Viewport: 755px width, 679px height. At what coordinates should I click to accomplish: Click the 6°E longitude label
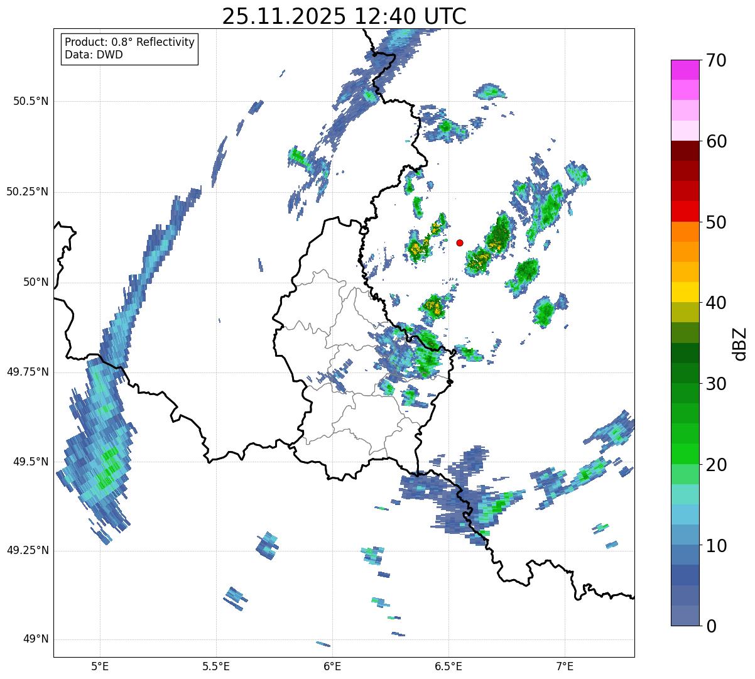pos(332,666)
